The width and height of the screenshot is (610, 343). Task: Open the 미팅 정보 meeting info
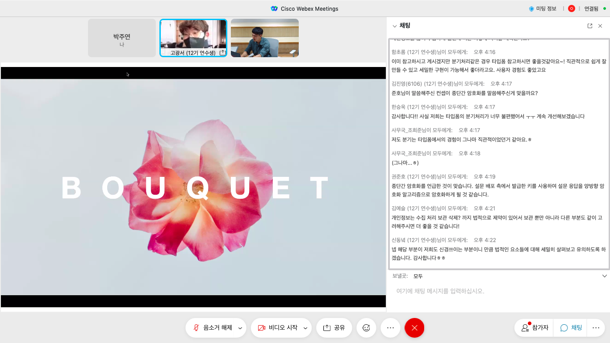(543, 8)
